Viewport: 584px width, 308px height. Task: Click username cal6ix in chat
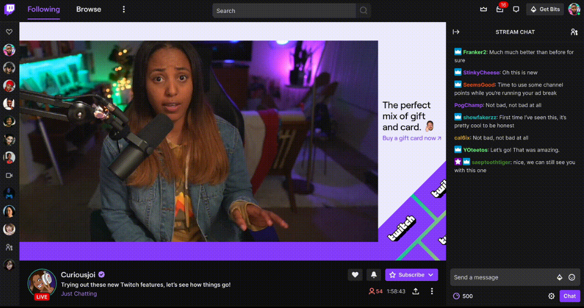[x=462, y=138]
